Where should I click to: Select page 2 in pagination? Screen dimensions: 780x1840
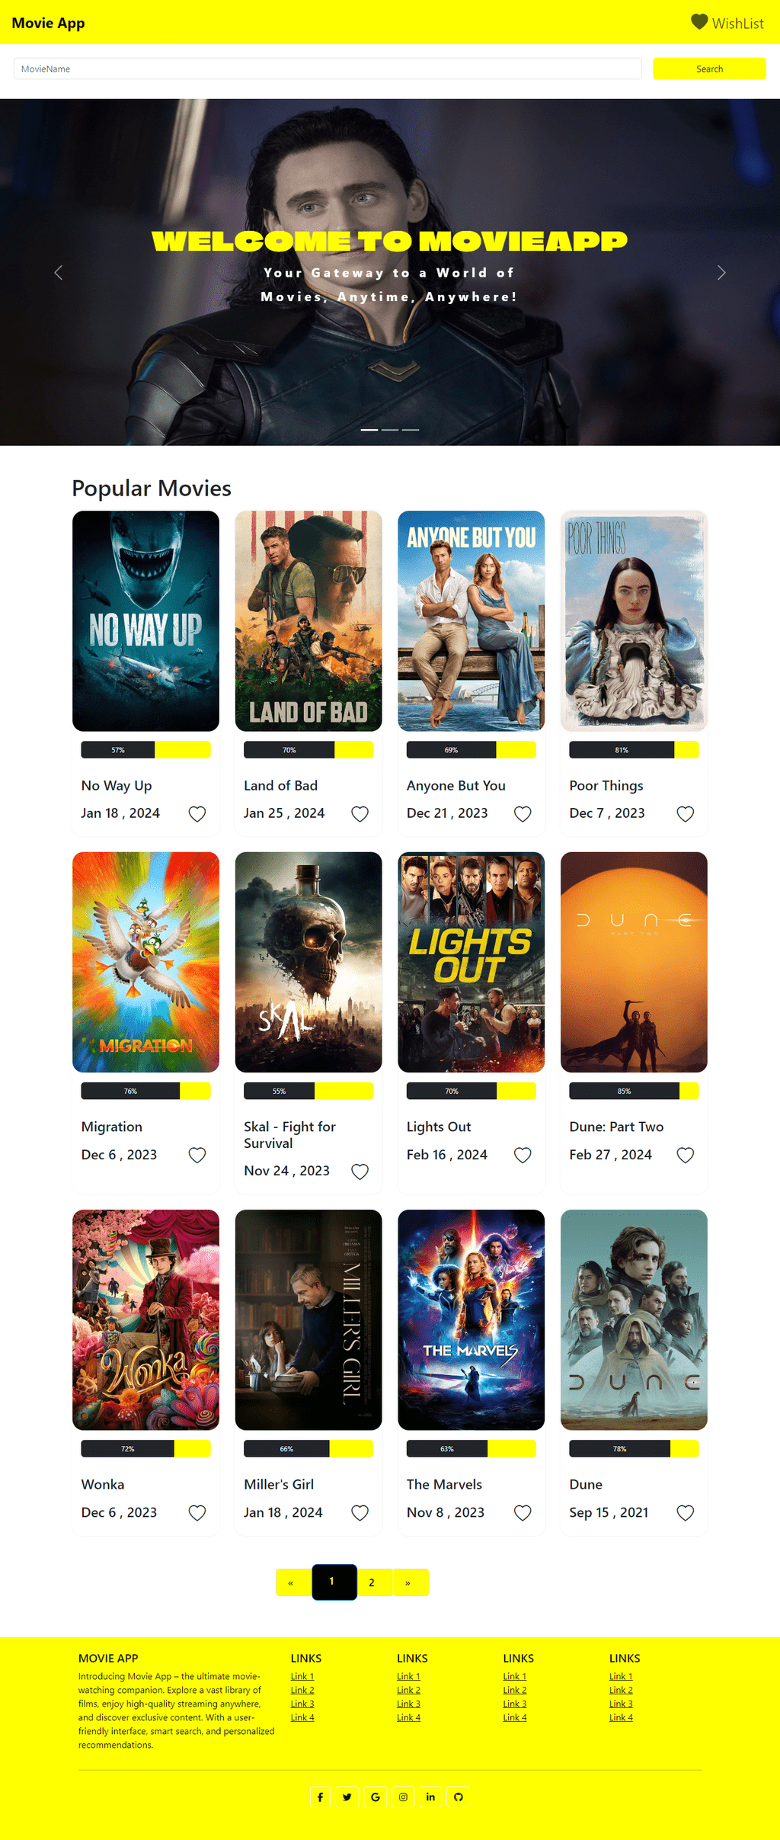pos(372,1582)
